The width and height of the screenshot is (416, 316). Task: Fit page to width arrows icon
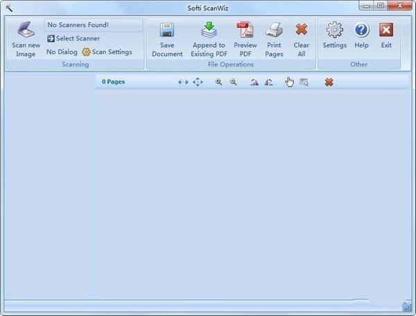pyautogui.click(x=183, y=82)
